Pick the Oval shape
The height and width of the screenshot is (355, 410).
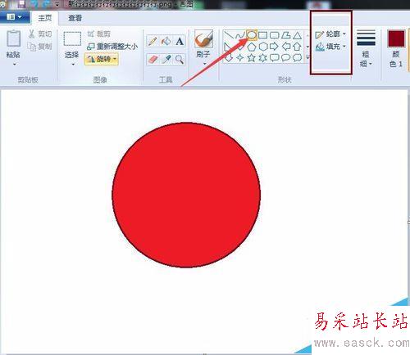(252, 35)
